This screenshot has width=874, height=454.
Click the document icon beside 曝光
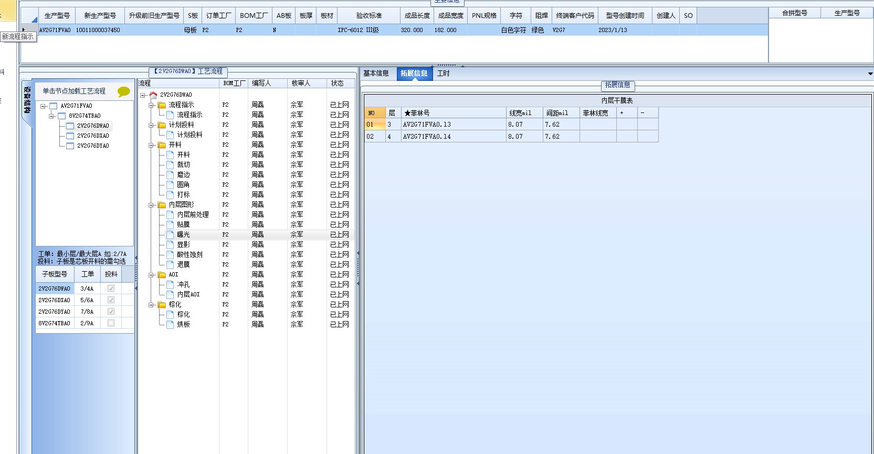pos(170,235)
